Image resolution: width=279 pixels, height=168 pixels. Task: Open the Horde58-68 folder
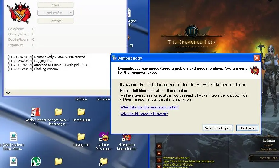(x=81, y=112)
